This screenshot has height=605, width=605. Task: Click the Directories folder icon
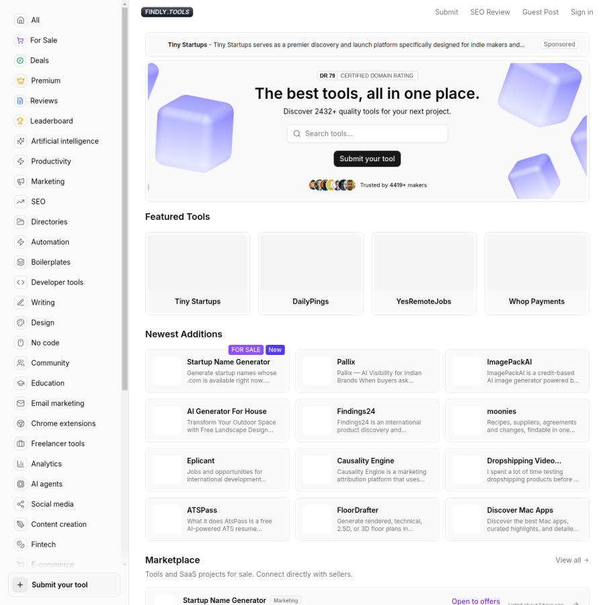tap(21, 222)
